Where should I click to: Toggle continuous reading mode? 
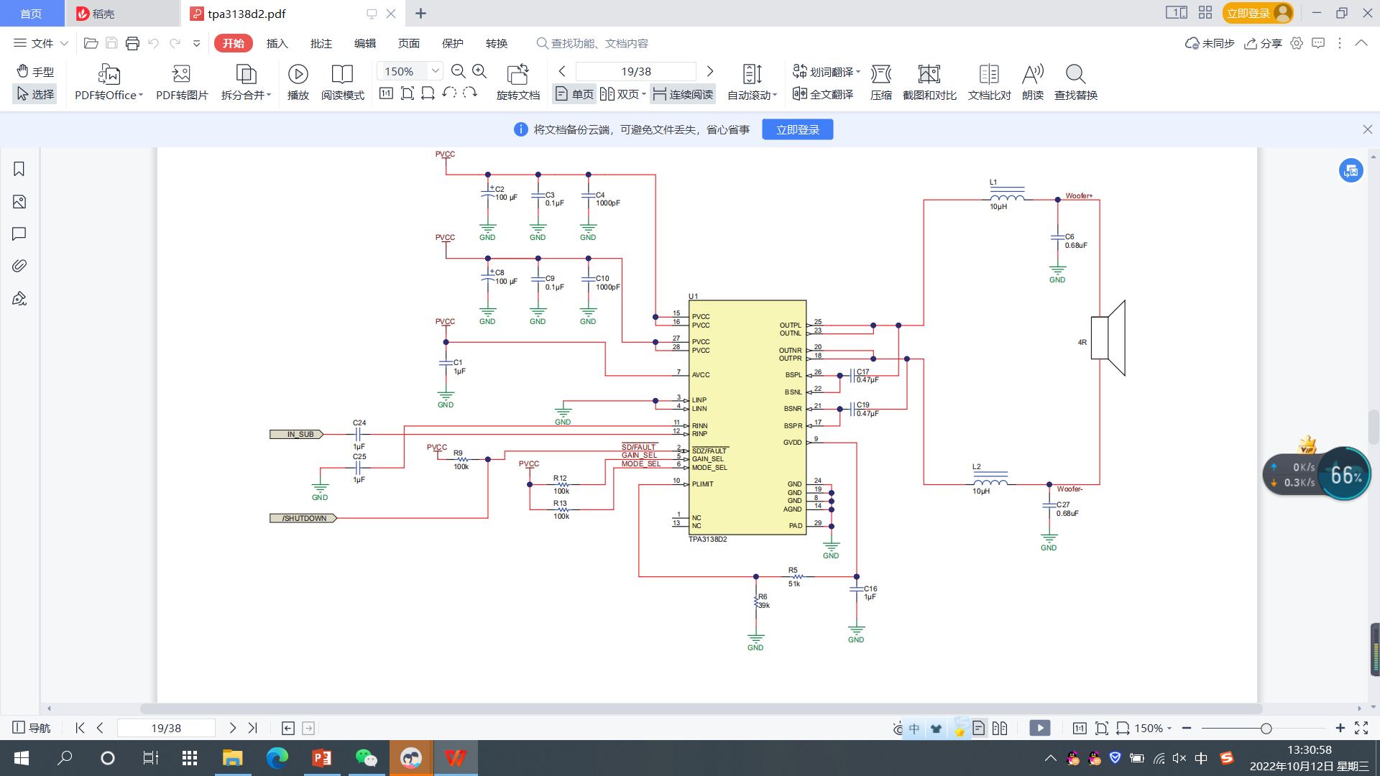coord(683,94)
